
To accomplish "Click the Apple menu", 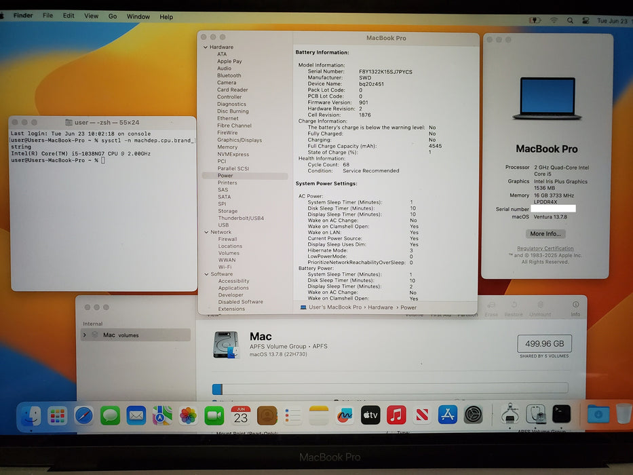I will coord(2,16).
